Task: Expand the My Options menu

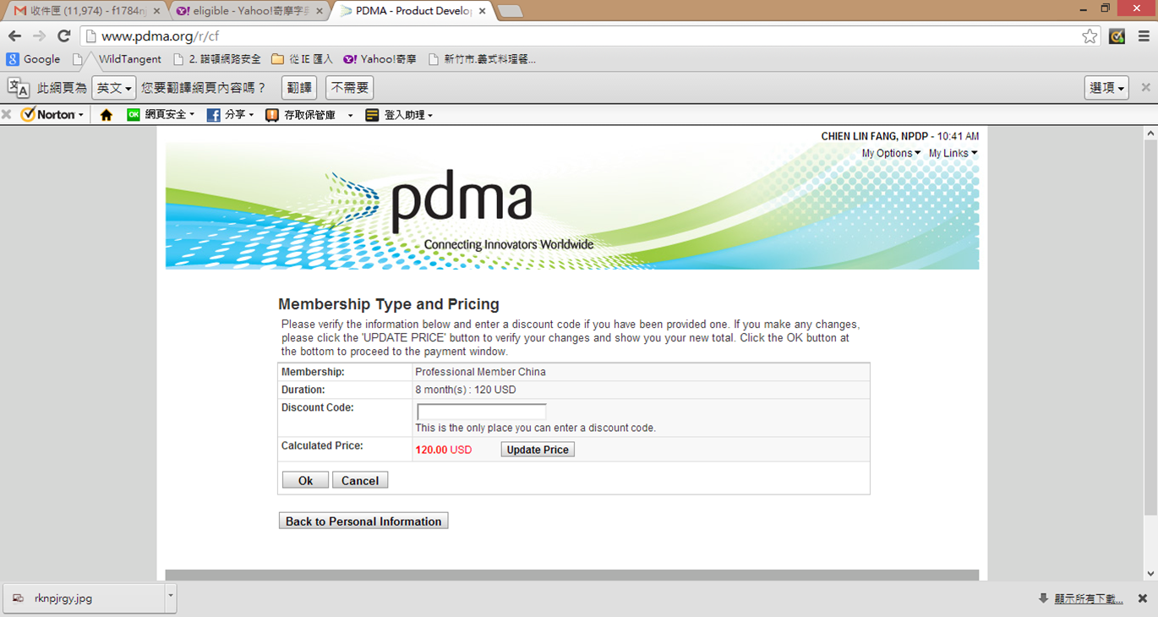Action: (891, 153)
